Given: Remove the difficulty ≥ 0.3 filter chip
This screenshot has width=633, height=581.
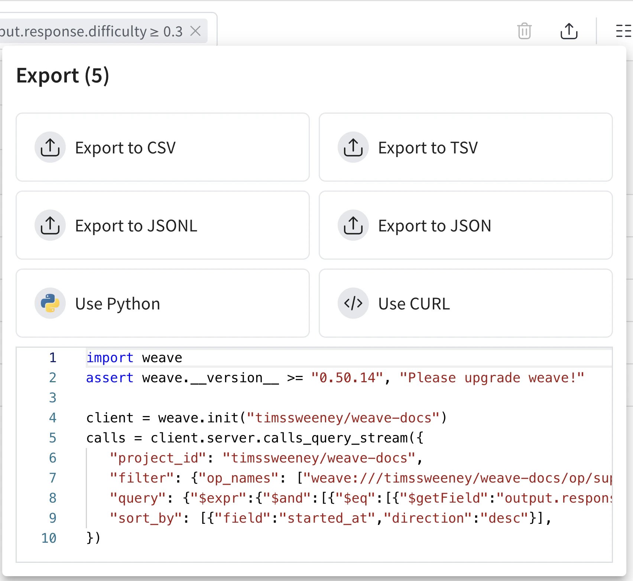Looking at the screenshot, I should (195, 31).
